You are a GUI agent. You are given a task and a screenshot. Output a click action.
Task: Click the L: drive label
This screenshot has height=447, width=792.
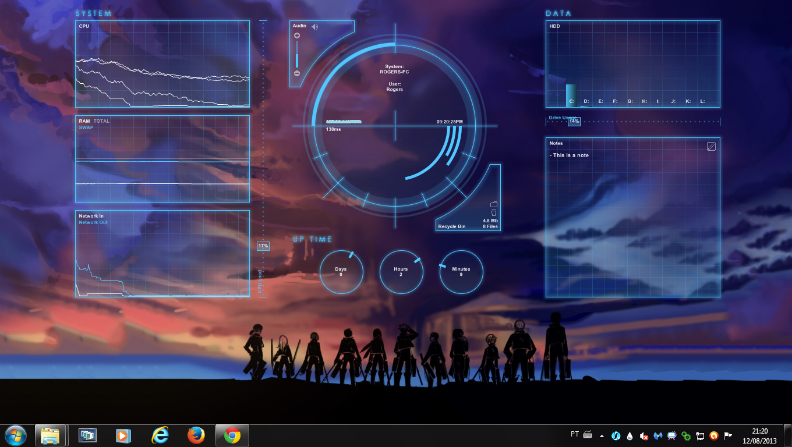pyautogui.click(x=702, y=101)
